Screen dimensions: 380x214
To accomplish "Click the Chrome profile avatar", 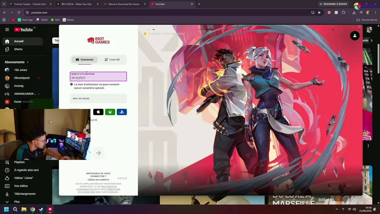I will click(368, 12).
